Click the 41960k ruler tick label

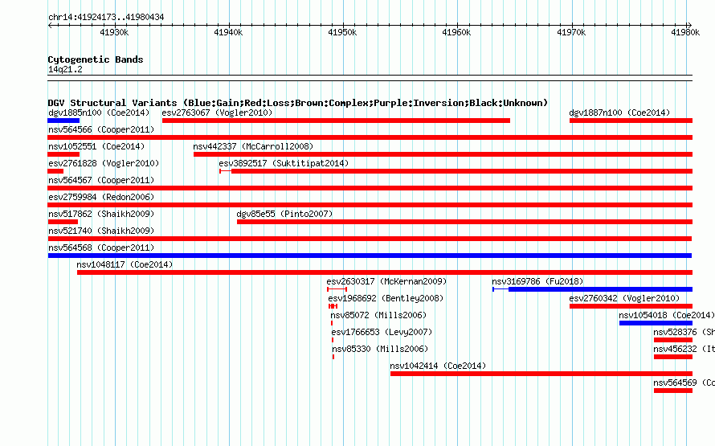456,32
